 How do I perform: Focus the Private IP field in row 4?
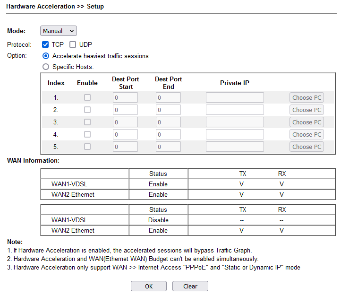[x=235, y=134]
